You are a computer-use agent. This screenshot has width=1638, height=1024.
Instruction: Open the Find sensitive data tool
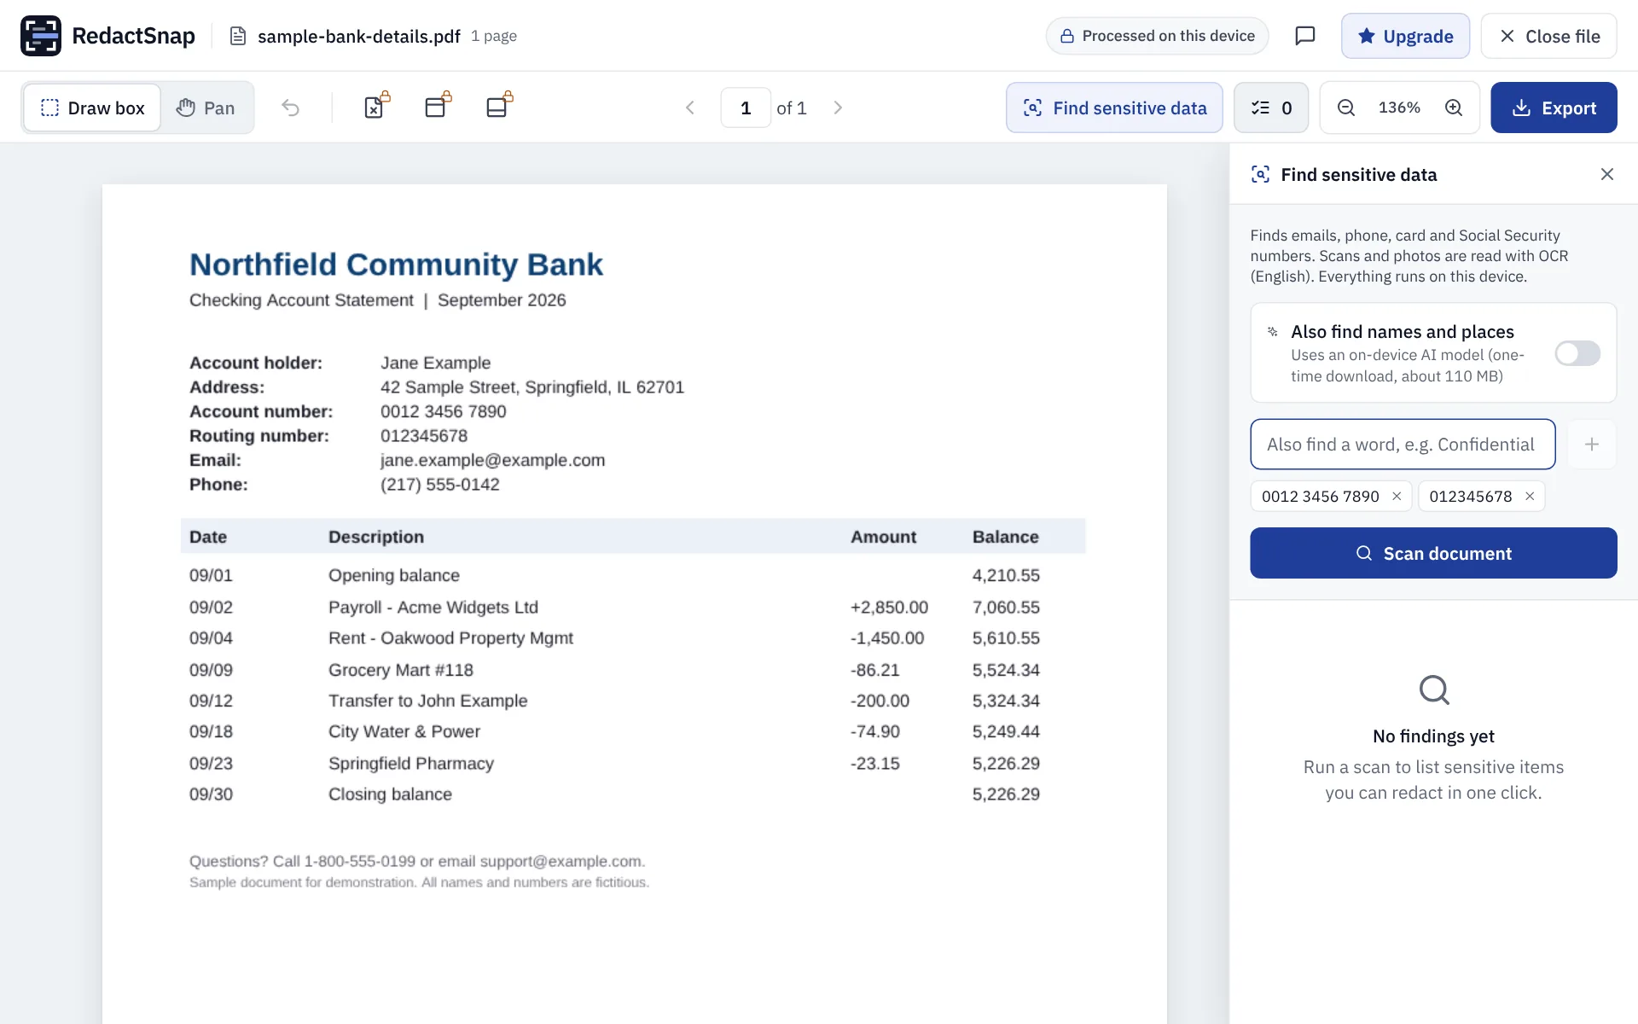click(x=1114, y=108)
